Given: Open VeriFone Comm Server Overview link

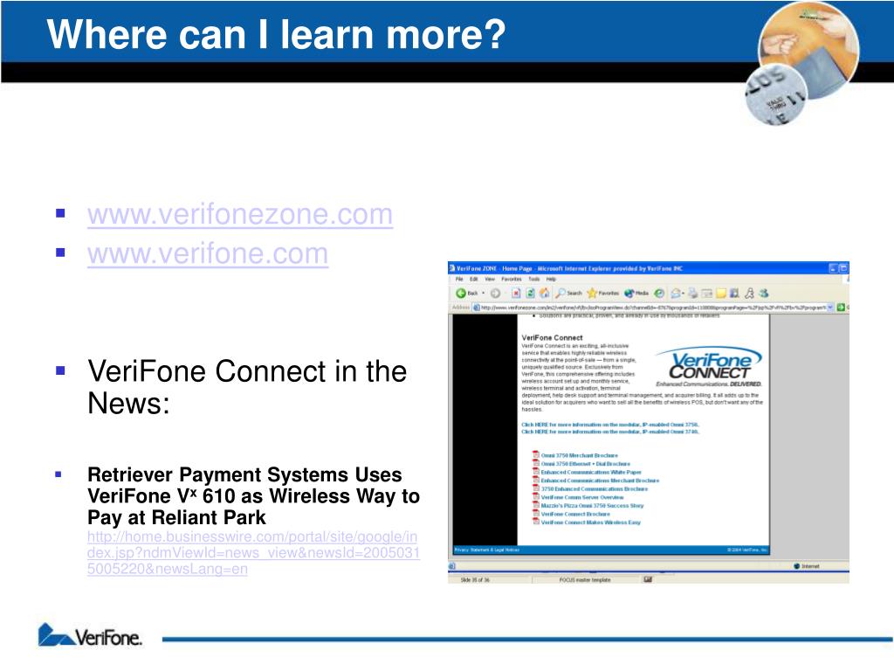Looking at the screenshot, I should tap(582, 497).
